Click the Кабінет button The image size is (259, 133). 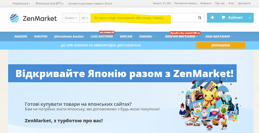click(x=232, y=18)
